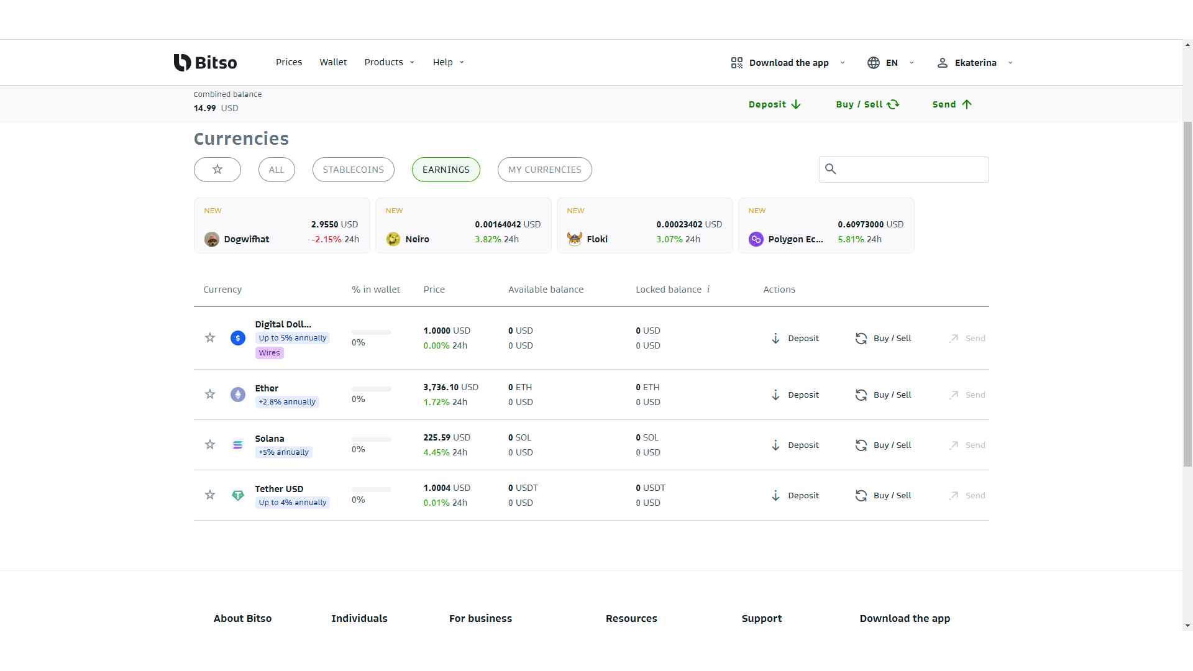
Task: Click Buy / Sell in the Ether row
Action: 884,395
